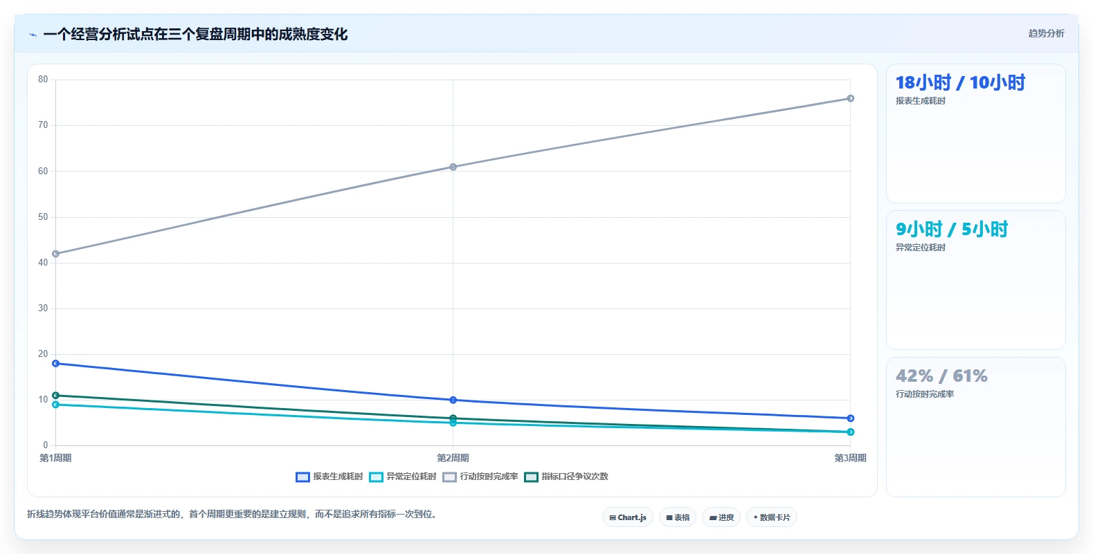Click the 第3周期 x-axis label
The width and height of the screenshot is (1093, 554).
click(851, 458)
